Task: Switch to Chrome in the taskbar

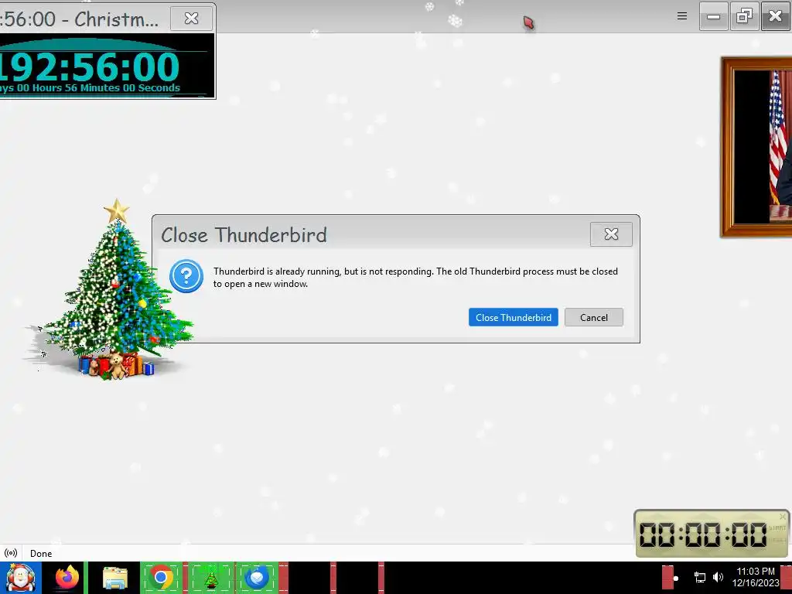Action: (161, 578)
